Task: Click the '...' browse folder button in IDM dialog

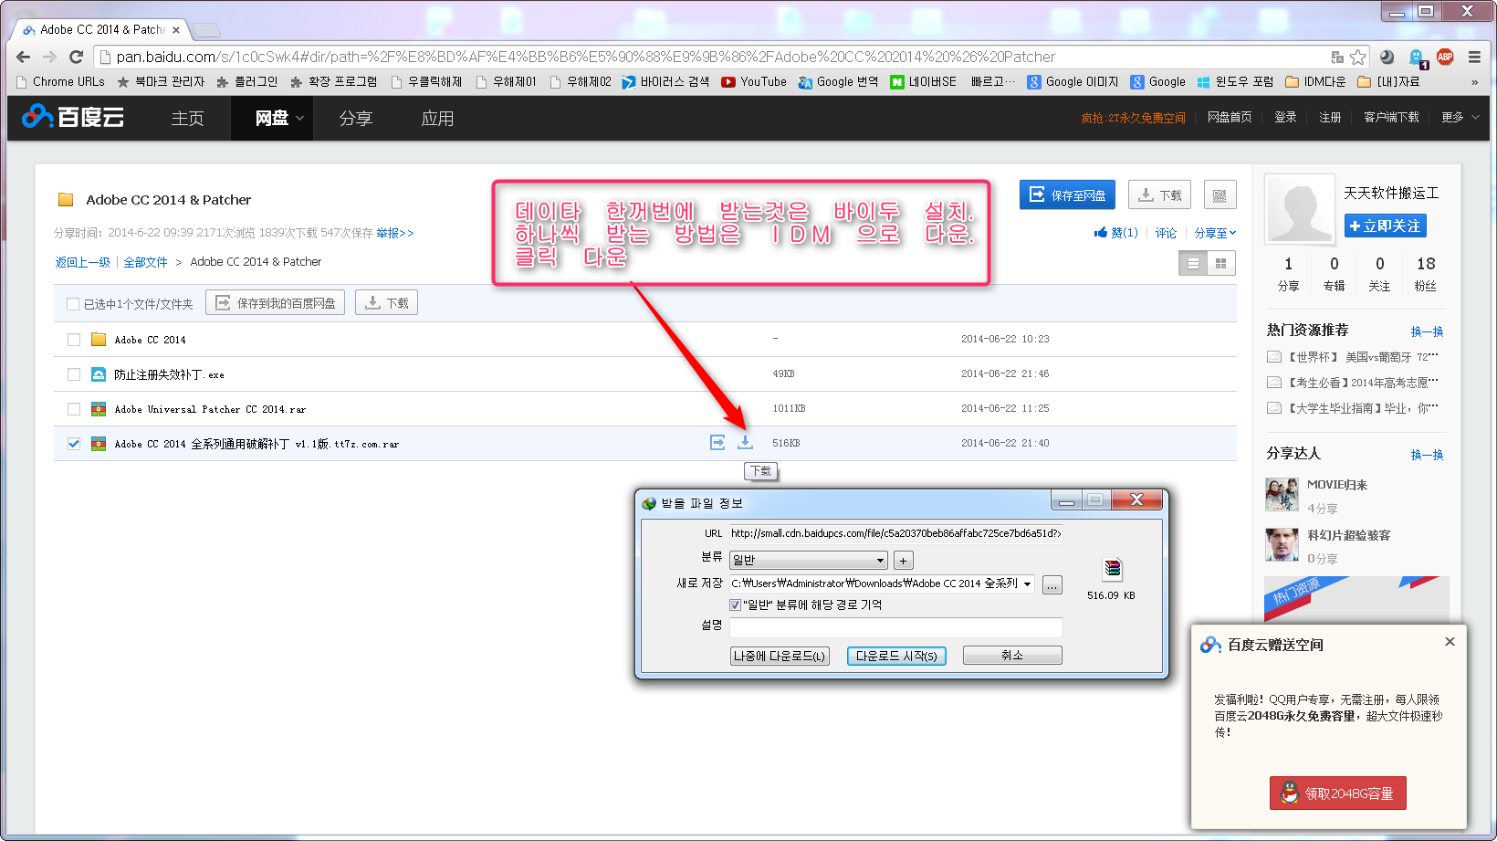Action: (x=1052, y=585)
